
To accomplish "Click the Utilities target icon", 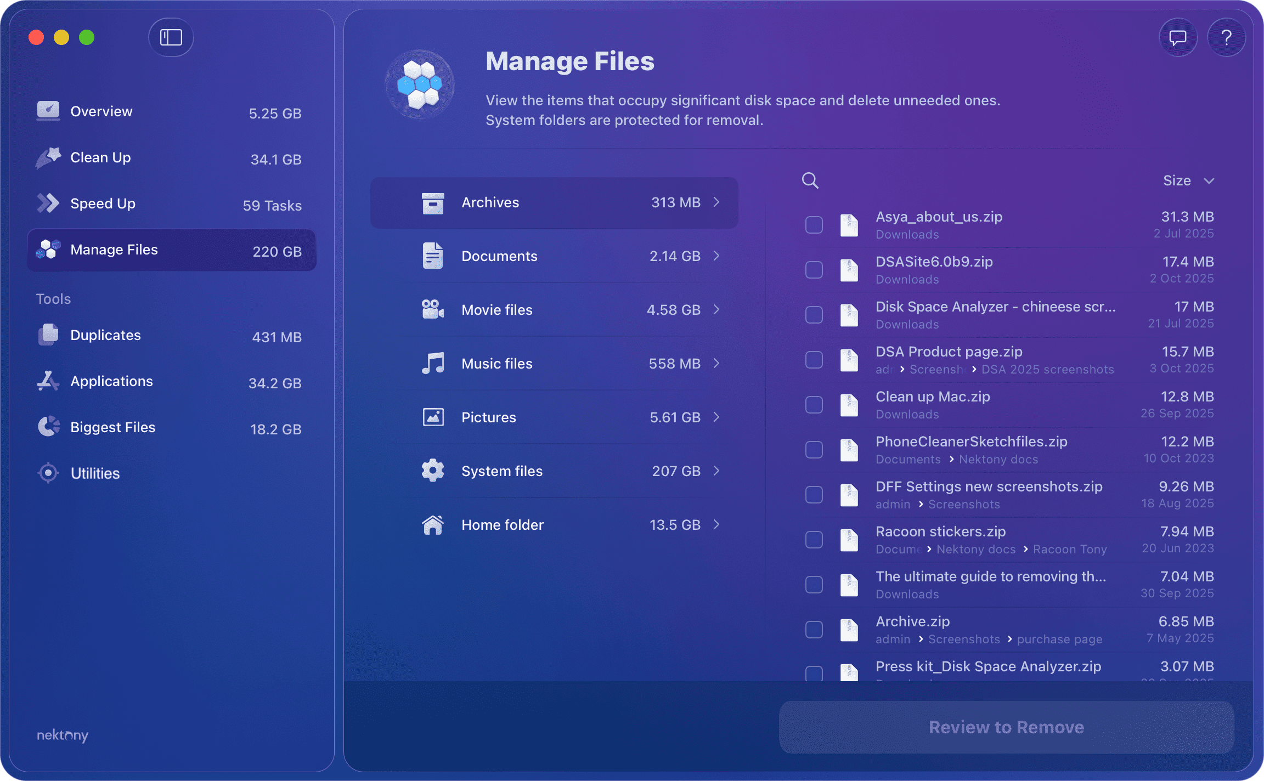I will [x=48, y=473].
